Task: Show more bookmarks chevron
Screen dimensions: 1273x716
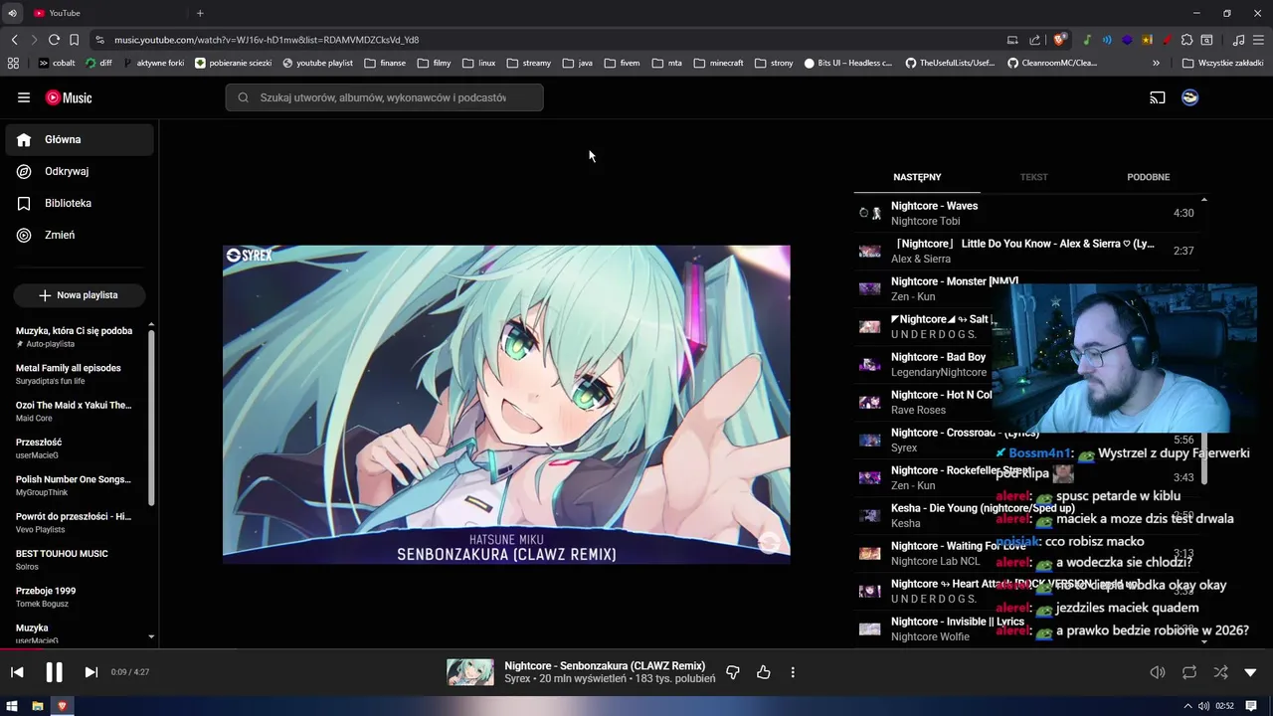Action: point(1156,63)
